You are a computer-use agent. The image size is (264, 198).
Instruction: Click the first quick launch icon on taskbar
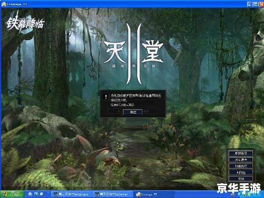click(30, 194)
